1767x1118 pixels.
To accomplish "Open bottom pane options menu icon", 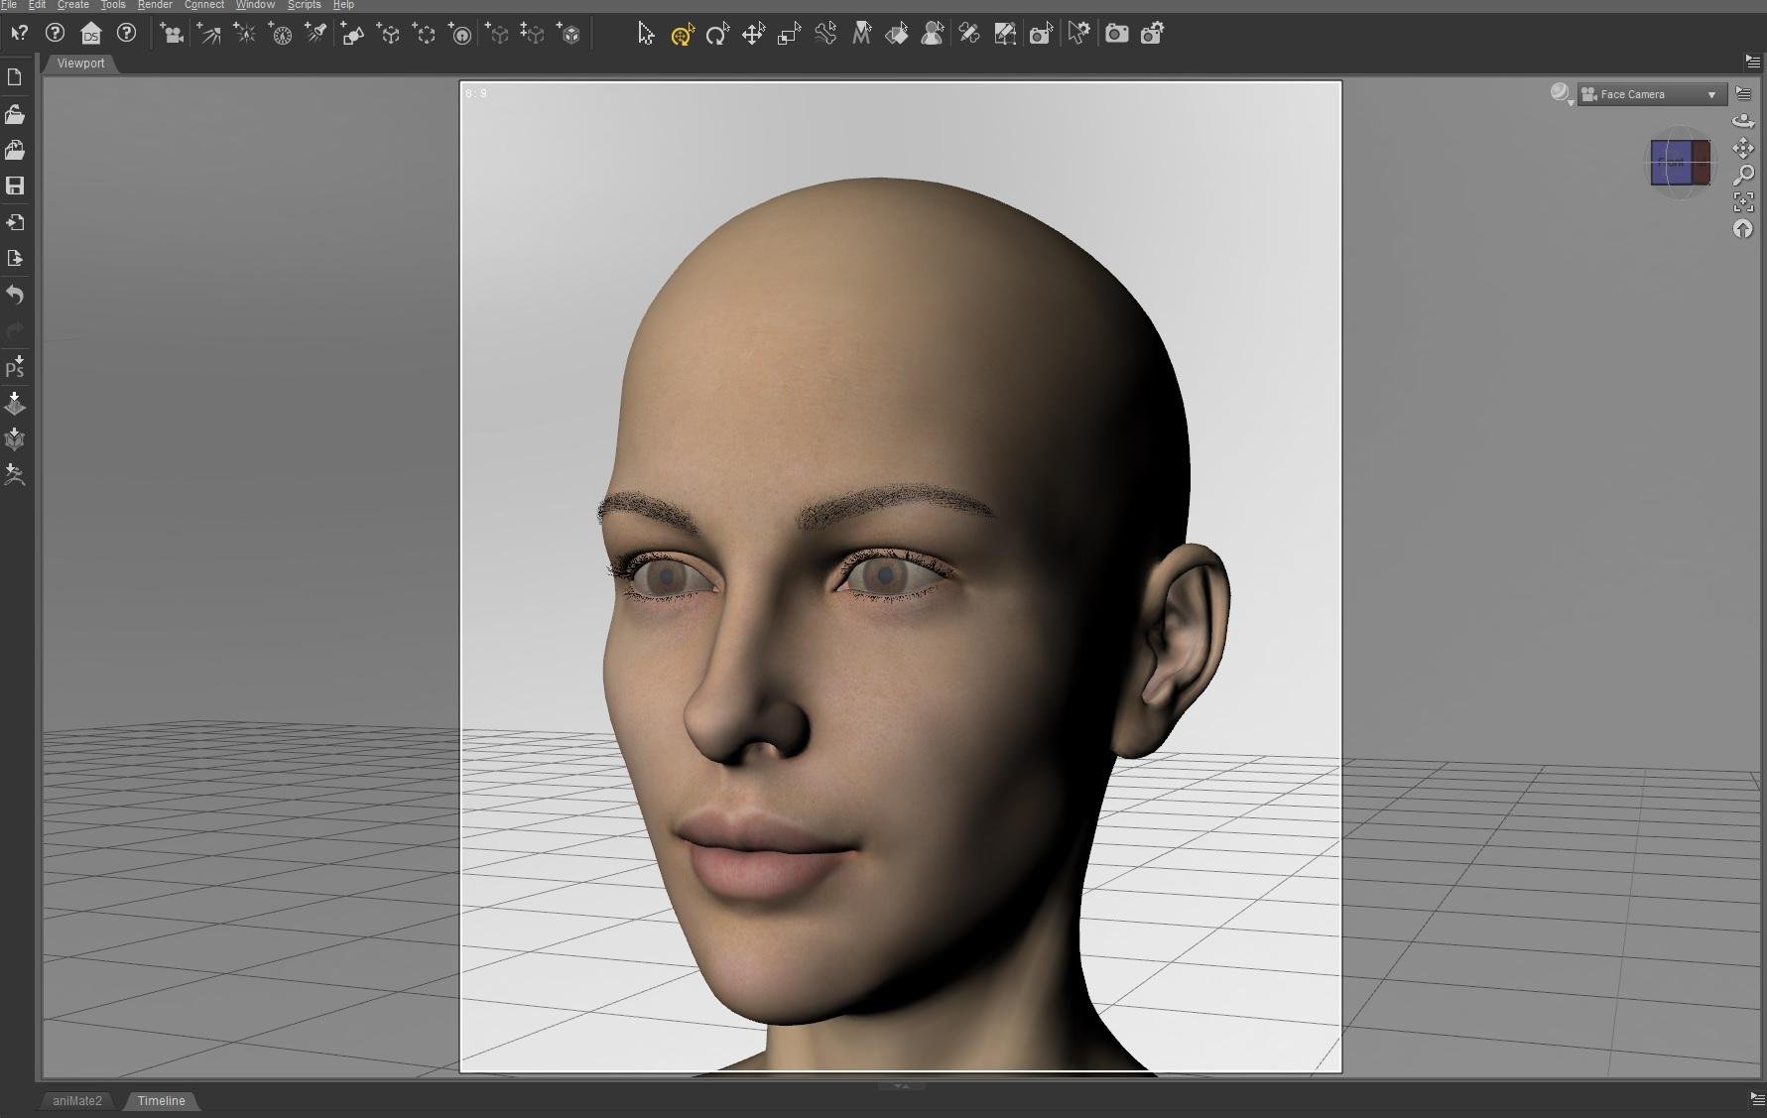I will click(x=1757, y=1099).
